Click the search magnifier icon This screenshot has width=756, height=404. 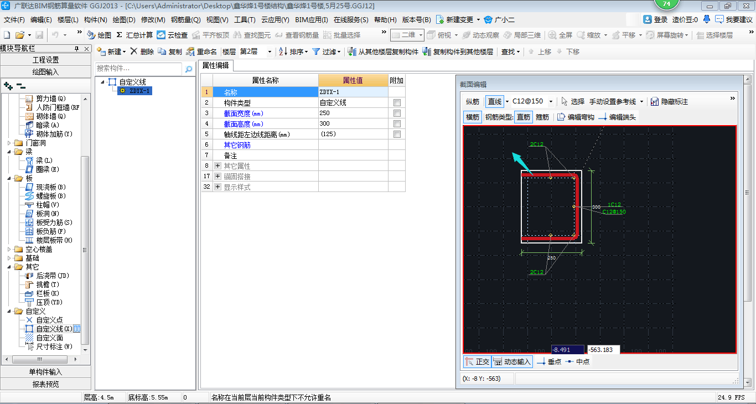[189, 69]
